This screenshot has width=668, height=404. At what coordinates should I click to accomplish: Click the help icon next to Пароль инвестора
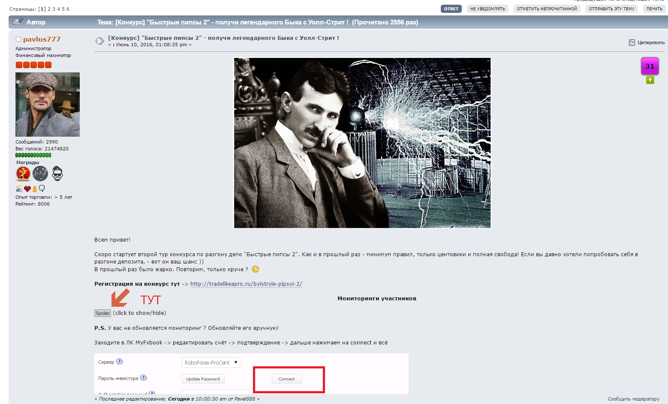(x=144, y=377)
